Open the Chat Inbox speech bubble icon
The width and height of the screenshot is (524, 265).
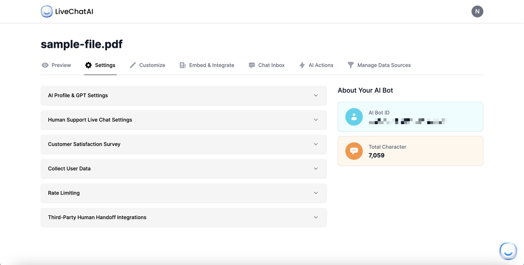(x=251, y=65)
